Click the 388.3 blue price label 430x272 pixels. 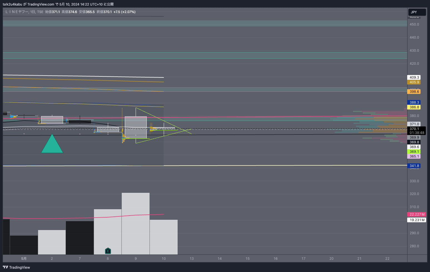(414, 103)
